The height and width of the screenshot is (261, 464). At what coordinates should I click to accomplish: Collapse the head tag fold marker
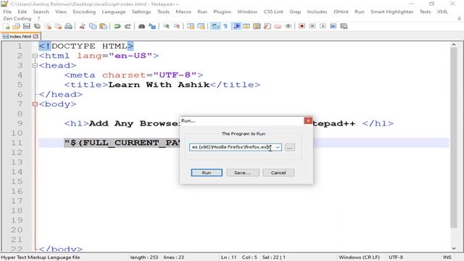35,65
